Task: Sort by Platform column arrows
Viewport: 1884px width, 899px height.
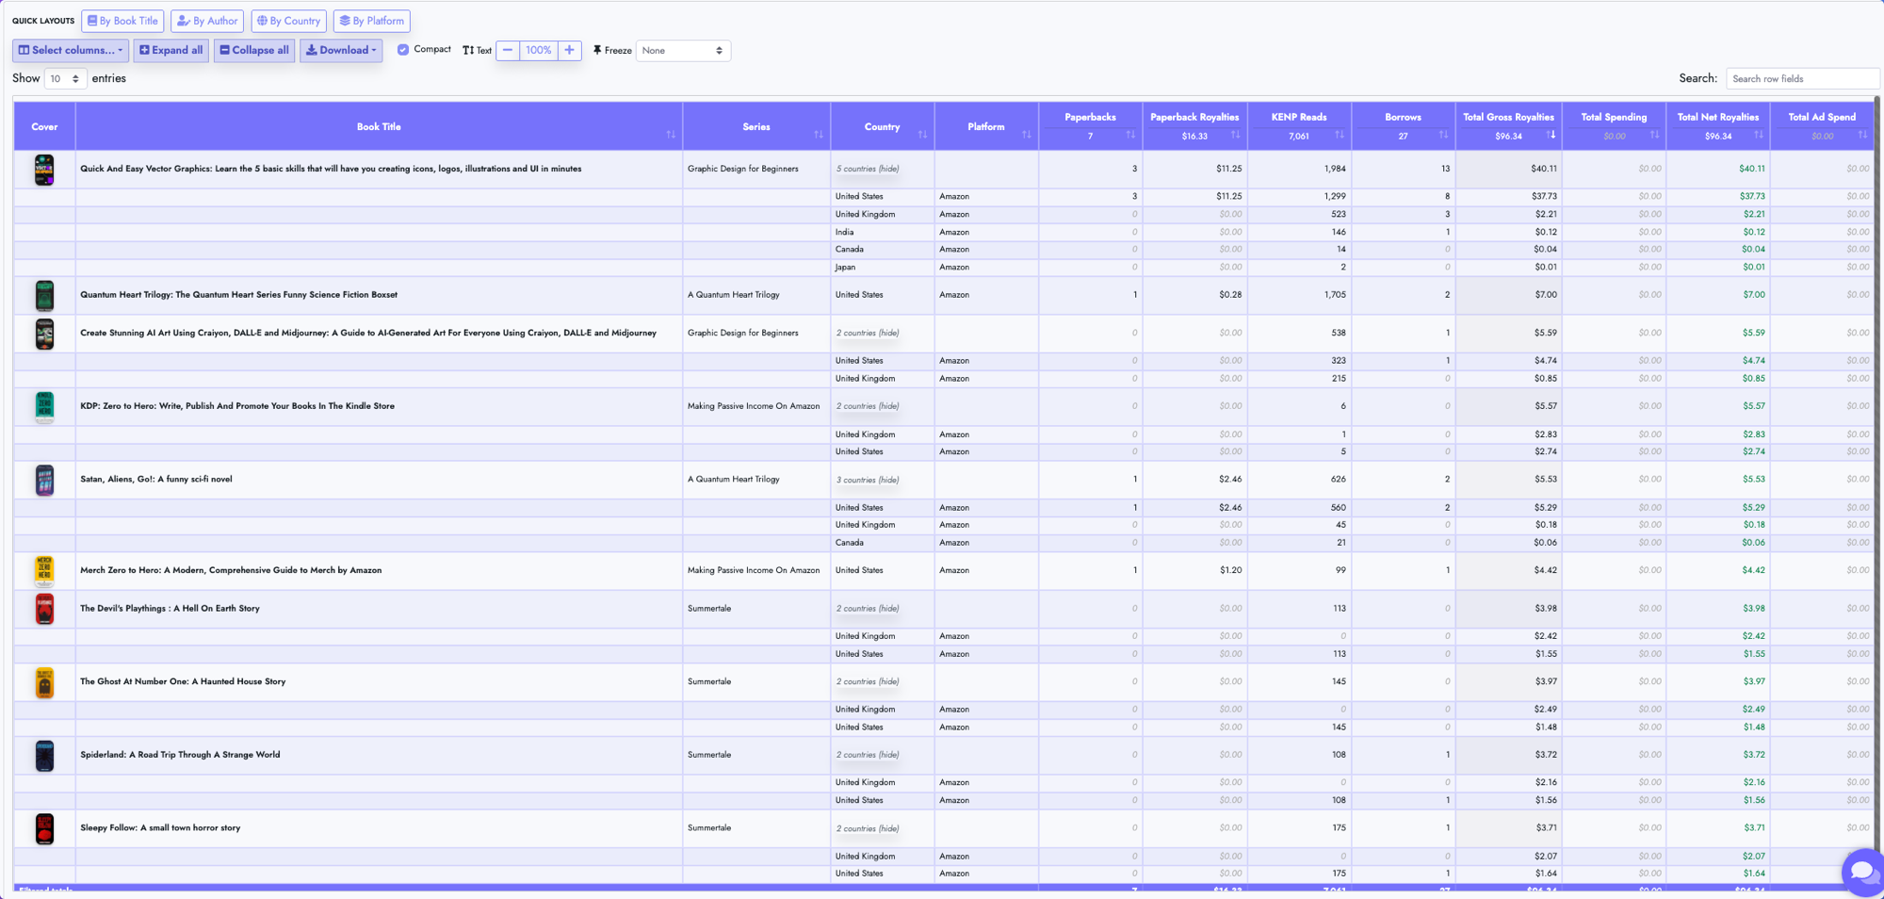Action: [x=1027, y=135]
